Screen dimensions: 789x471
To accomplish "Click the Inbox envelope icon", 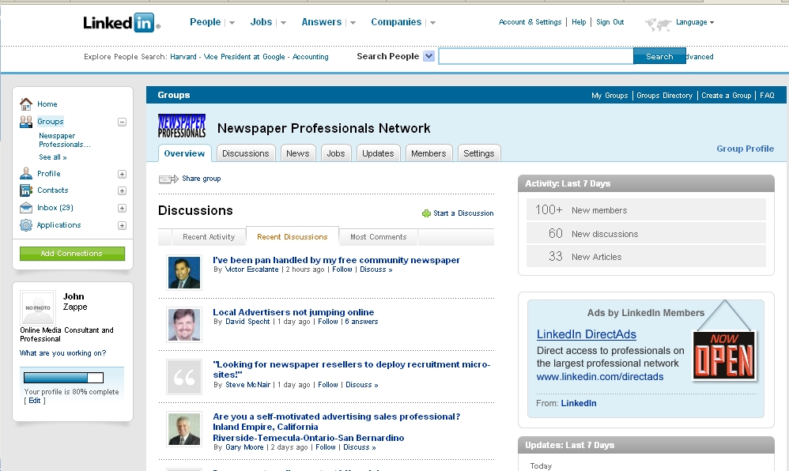I will click(26, 208).
